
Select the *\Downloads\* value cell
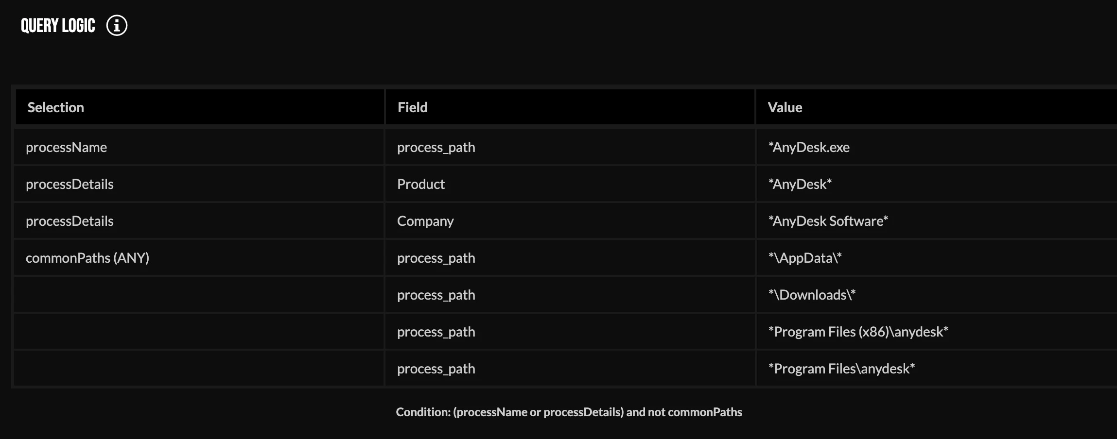coord(936,295)
